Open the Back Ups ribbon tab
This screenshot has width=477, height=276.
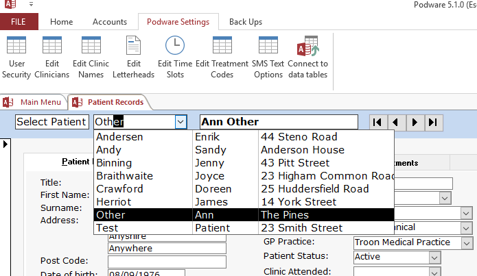pyautogui.click(x=245, y=22)
